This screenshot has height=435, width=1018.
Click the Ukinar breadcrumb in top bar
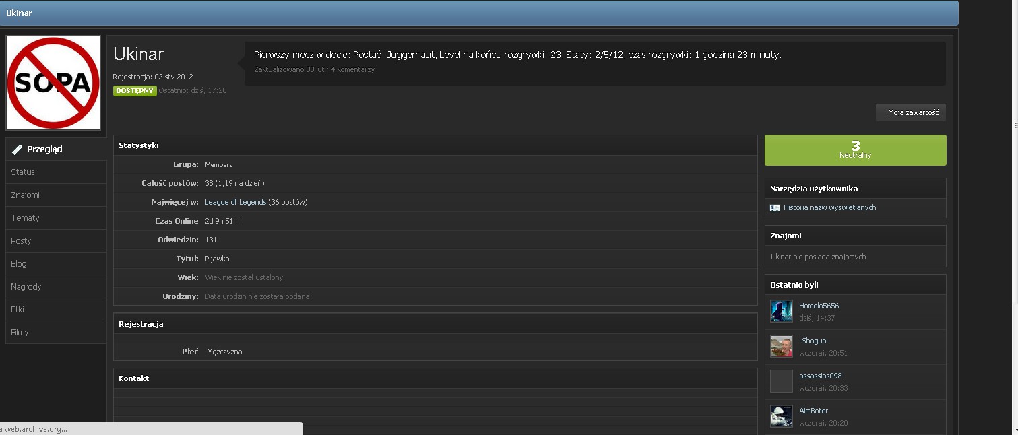point(19,13)
